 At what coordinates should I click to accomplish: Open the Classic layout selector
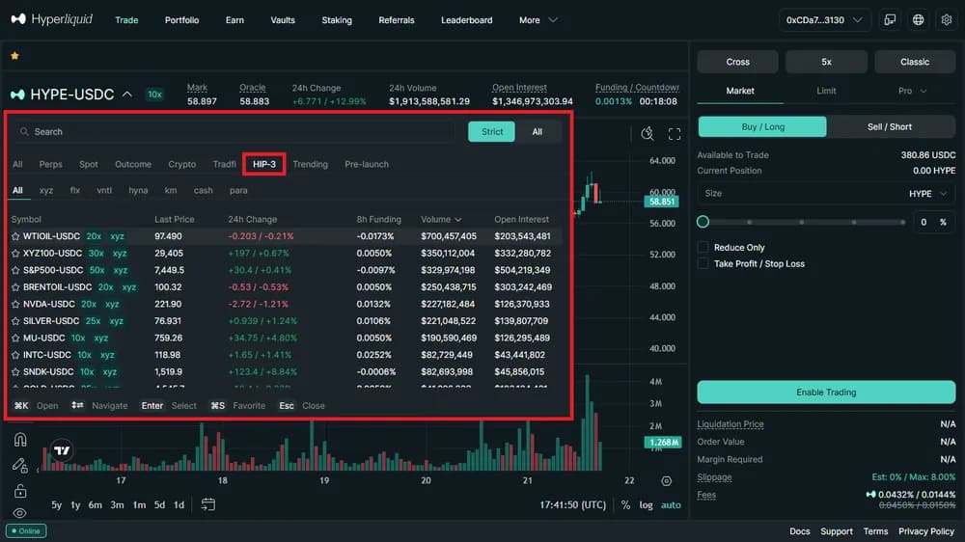(x=915, y=62)
